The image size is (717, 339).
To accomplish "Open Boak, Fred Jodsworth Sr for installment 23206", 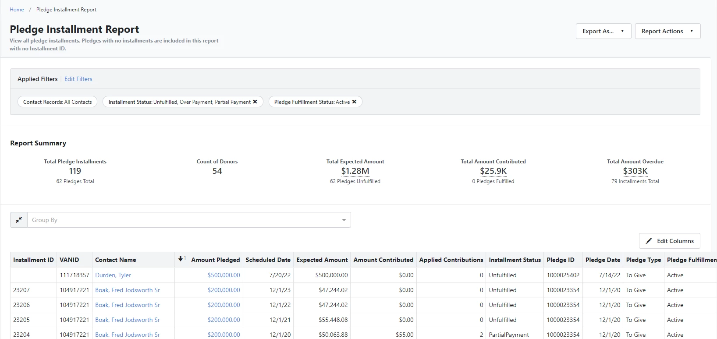I will click(128, 305).
